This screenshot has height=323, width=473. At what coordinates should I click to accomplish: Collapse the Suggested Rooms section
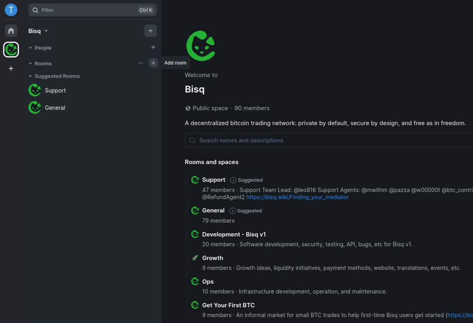(54, 76)
